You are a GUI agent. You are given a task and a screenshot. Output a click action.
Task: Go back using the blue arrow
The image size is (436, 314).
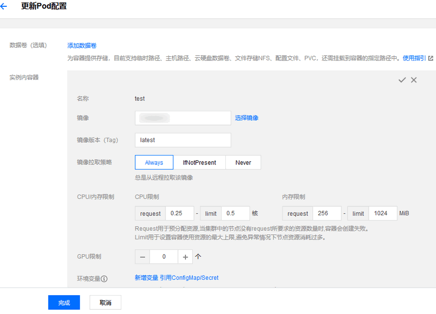(x=4, y=6)
